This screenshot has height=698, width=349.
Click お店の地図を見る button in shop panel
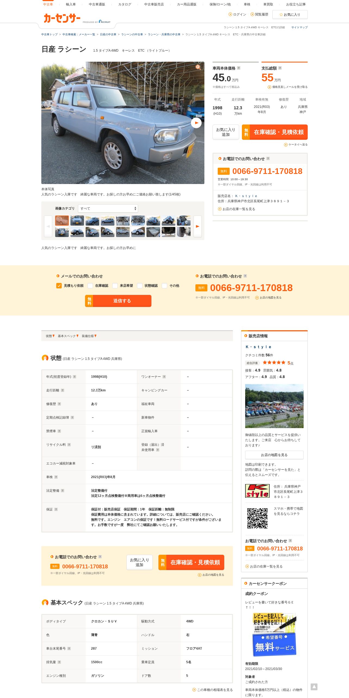tap(274, 455)
